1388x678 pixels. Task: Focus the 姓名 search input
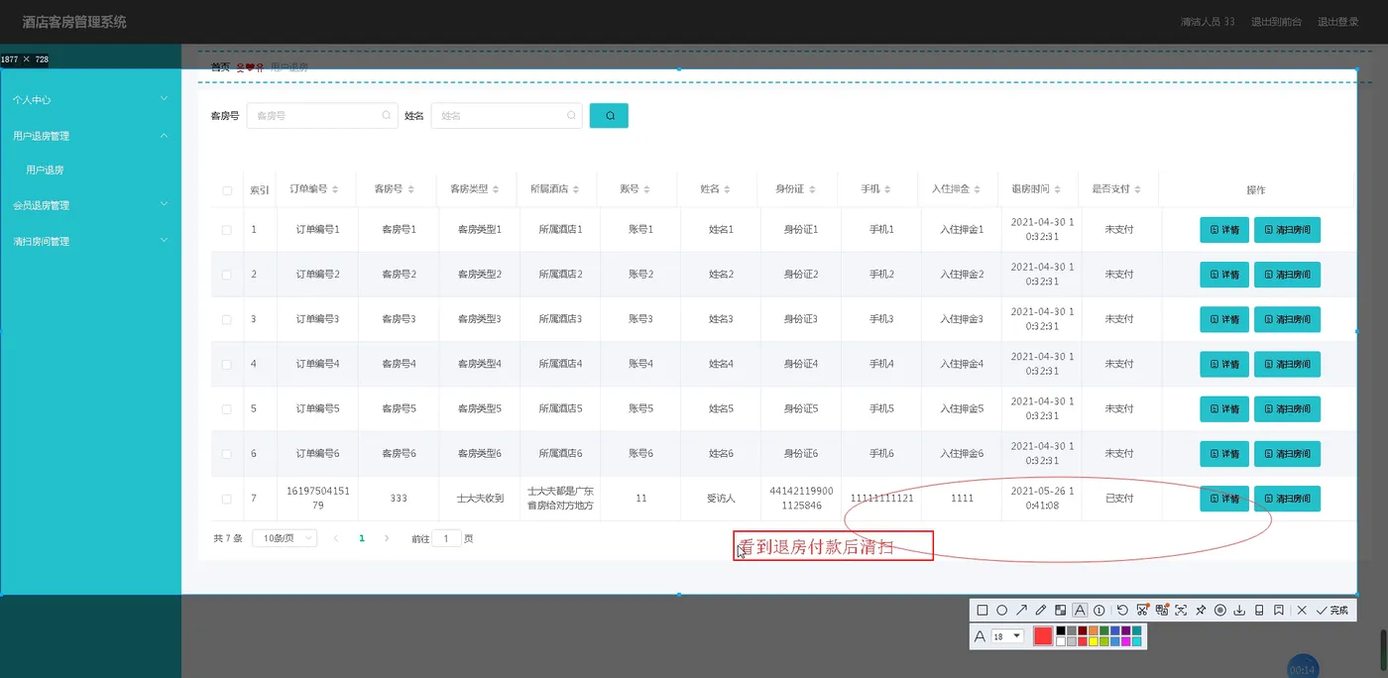coord(507,116)
